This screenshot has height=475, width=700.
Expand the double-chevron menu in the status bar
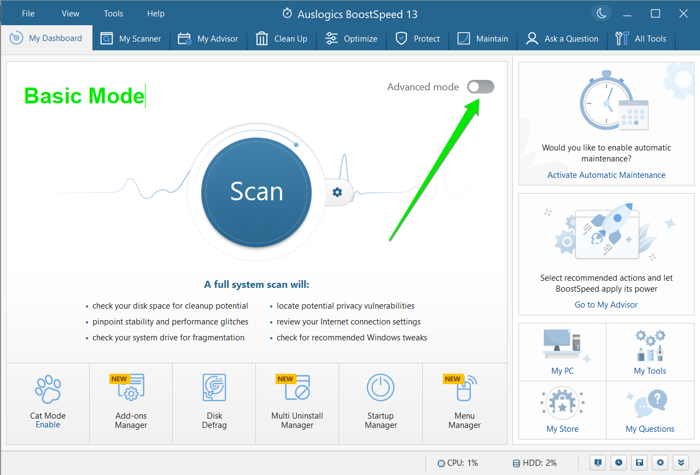click(681, 463)
